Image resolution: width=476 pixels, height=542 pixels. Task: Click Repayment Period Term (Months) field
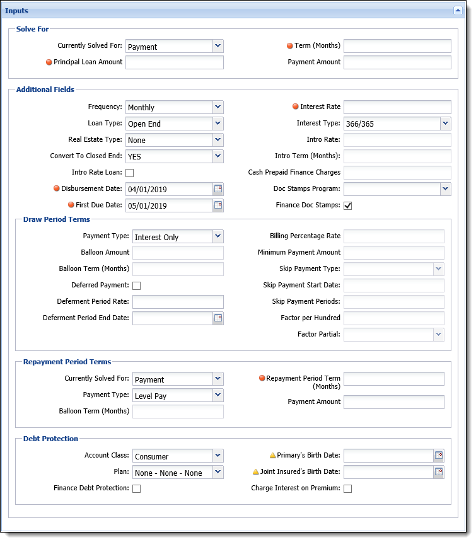click(x=394, y=379)
